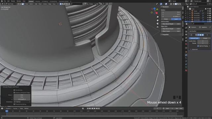Image resolution: width=212 pixels, height=119 pixels.
Task: Toggle visibility of the Circle object
Action: tap(208, 11)
